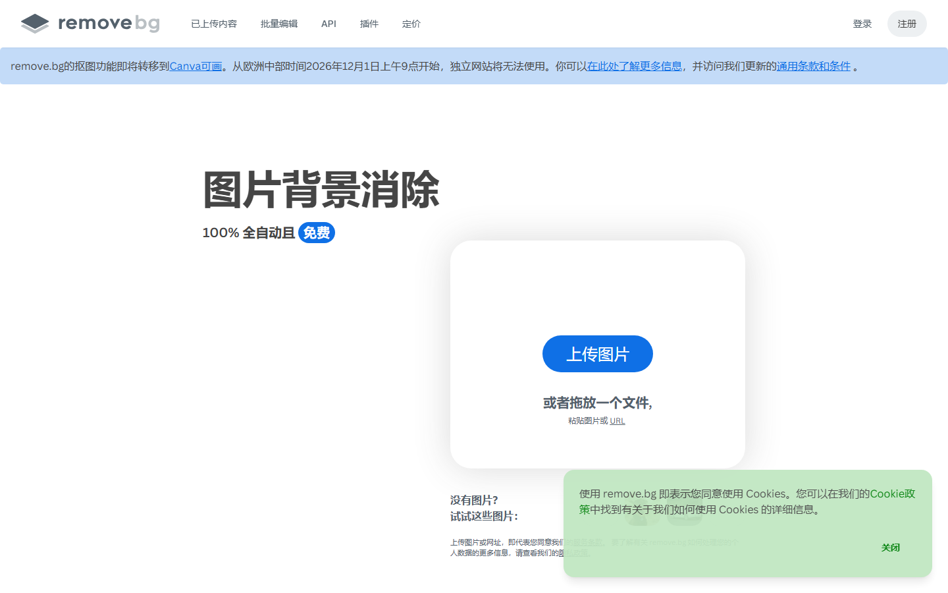Viewport: 948px width, 593px height.
Task: Follow the Canva可画 link in the banner
Action: point(196,66)
